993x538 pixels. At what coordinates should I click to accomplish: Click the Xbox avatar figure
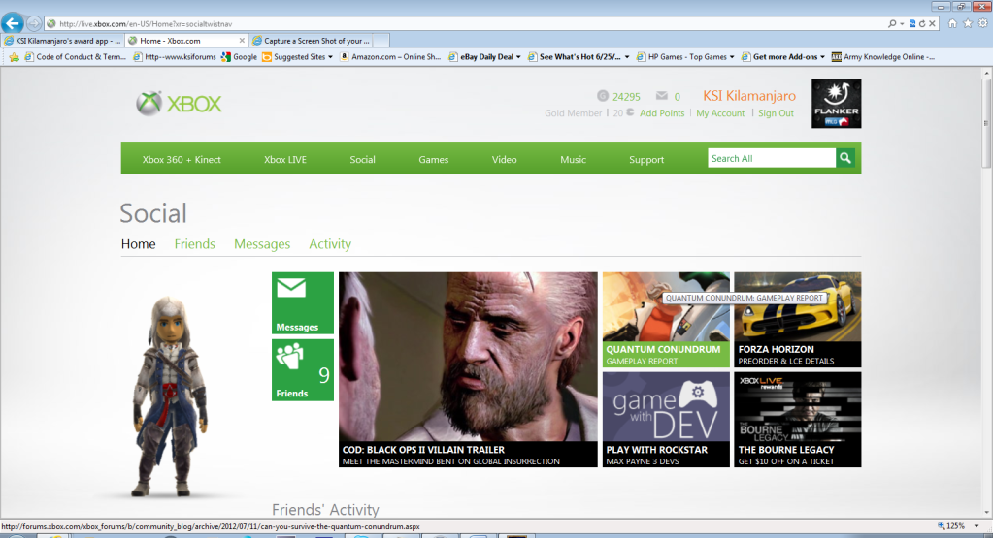coord(169,396)
